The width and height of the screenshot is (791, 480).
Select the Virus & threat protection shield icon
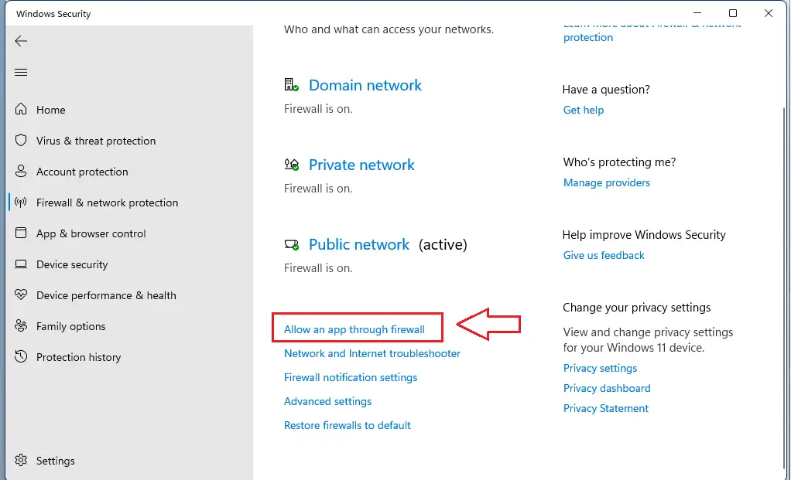coord(21,141)
